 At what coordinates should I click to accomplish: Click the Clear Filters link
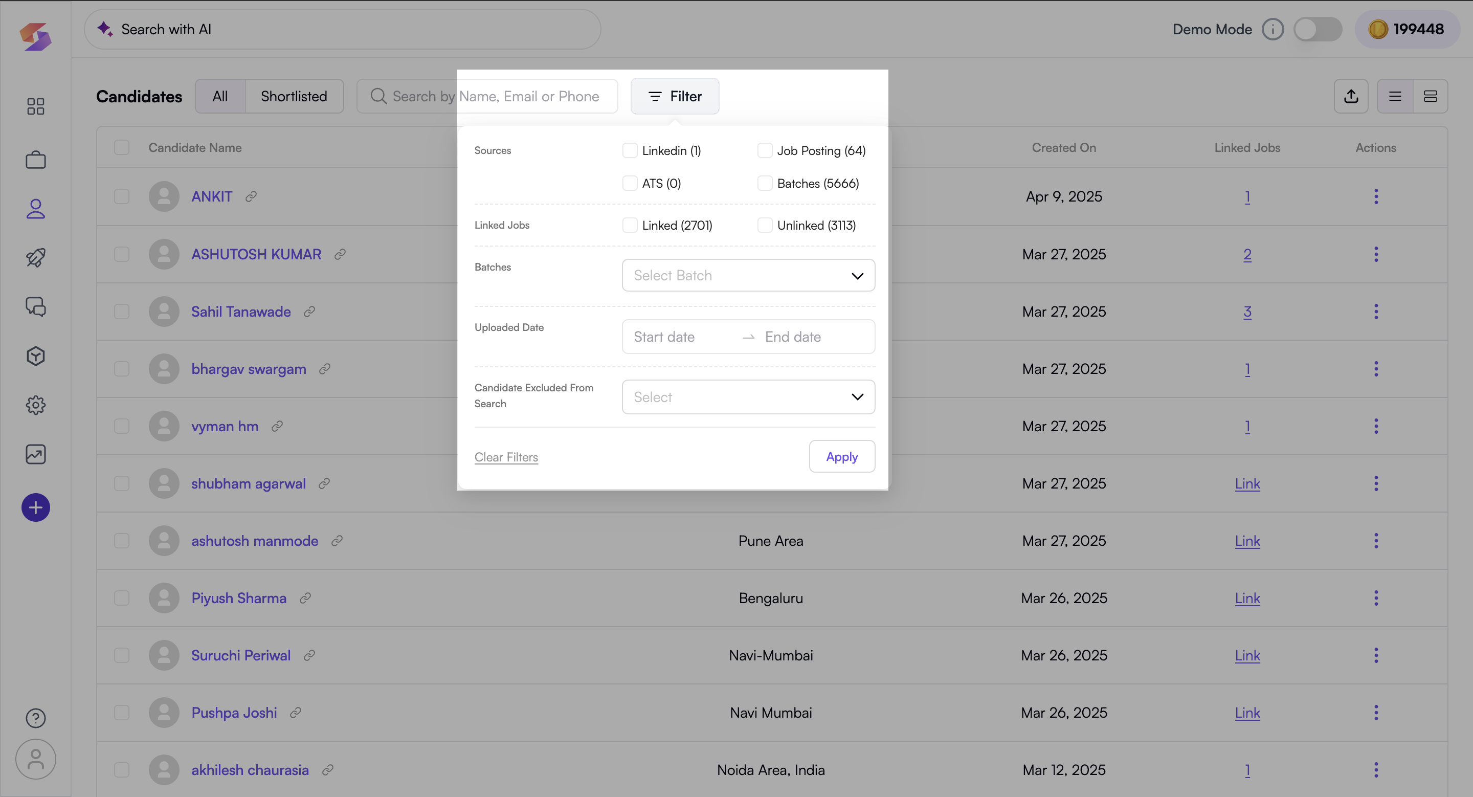[506, 457]
